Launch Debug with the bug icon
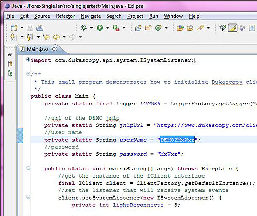Image resolution: width=257 pixels, height=216 pixels. 84,28
